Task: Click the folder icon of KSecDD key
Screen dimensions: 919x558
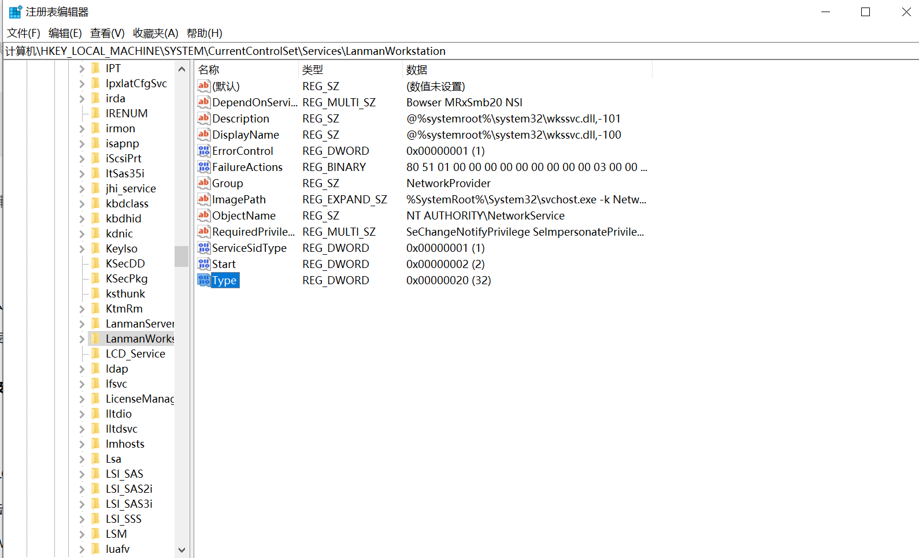Action: [96, 263]
